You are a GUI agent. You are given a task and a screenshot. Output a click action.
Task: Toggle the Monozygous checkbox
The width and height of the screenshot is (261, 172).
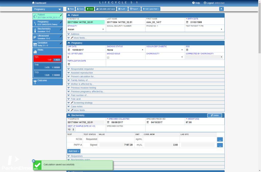[x=108, y=57]
